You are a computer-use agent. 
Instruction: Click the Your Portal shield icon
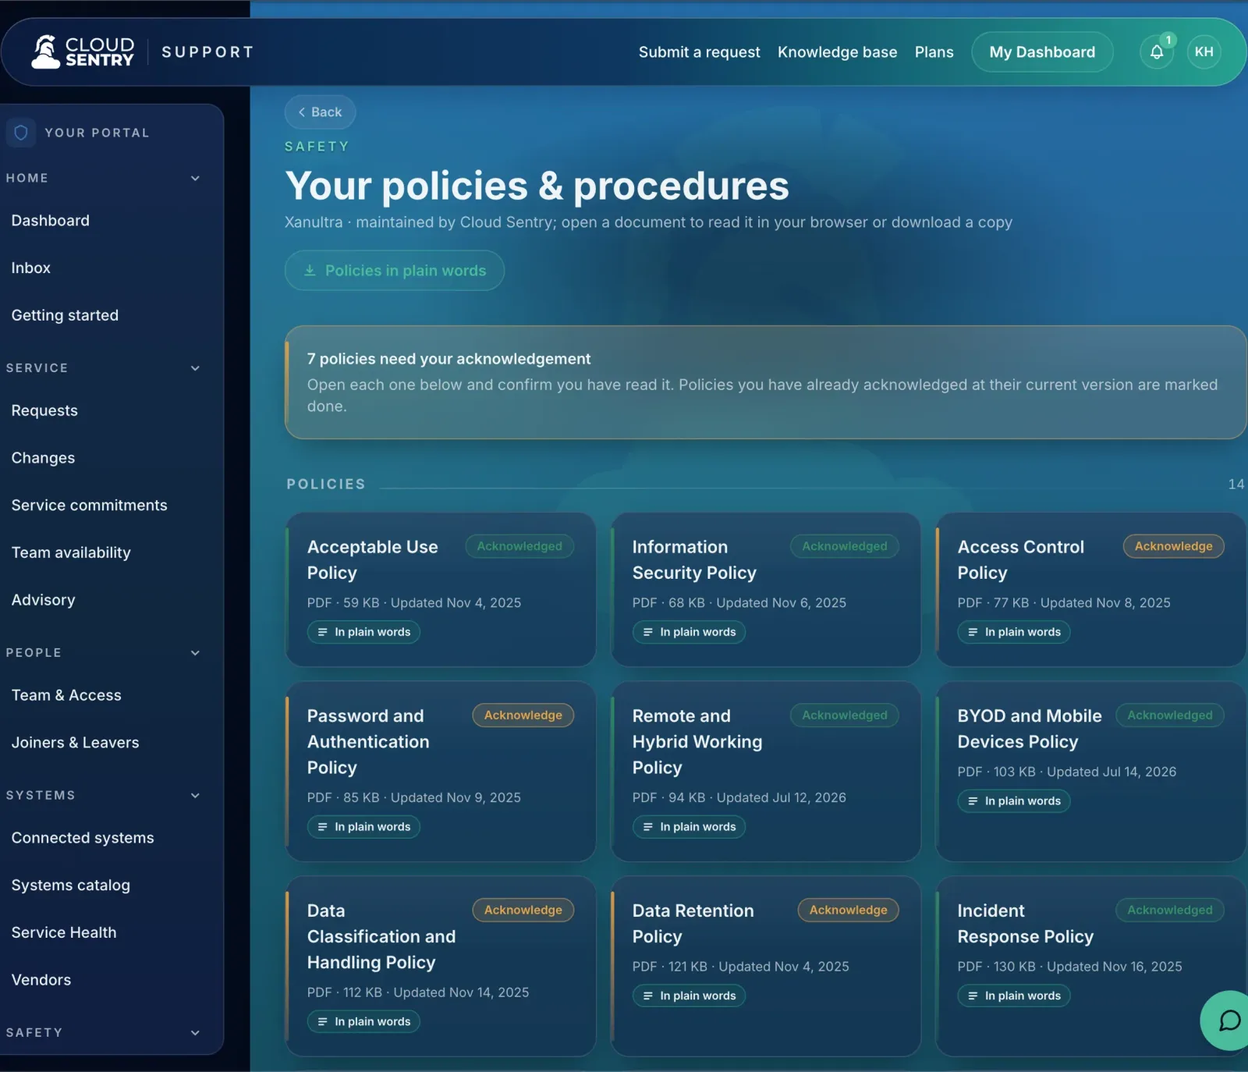pos(21,133)
